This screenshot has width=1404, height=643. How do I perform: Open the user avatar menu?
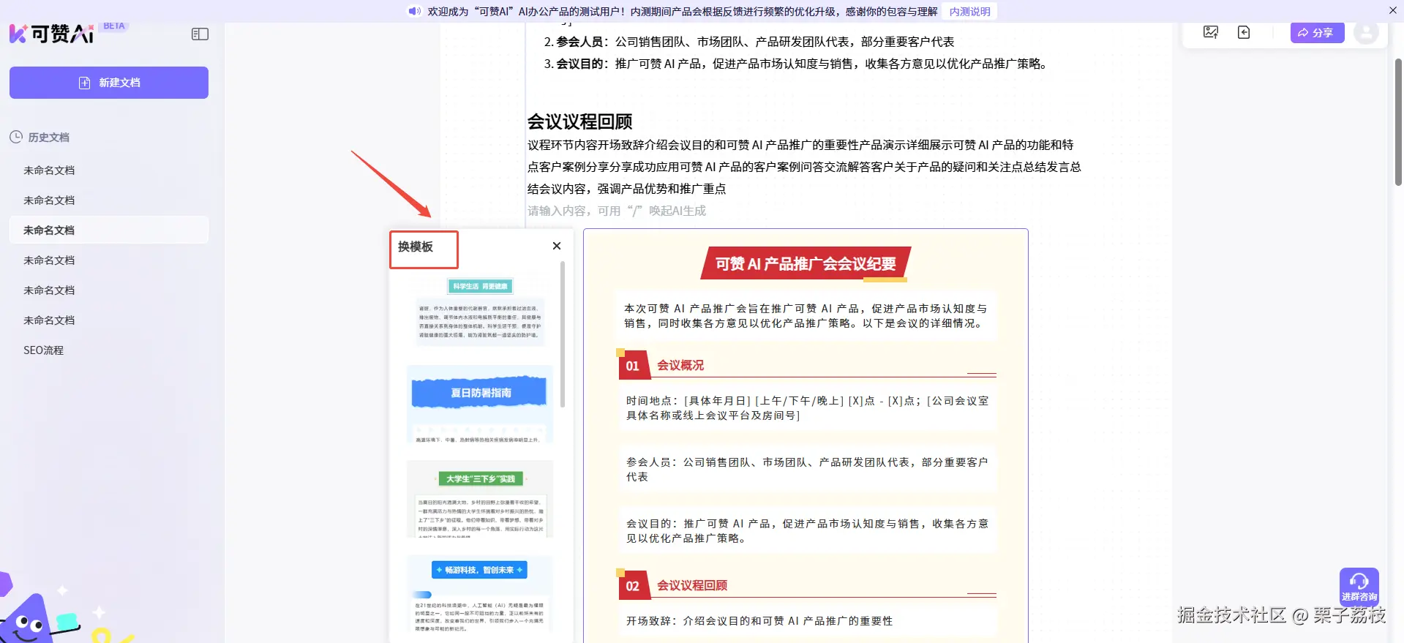coord(1366,32)
